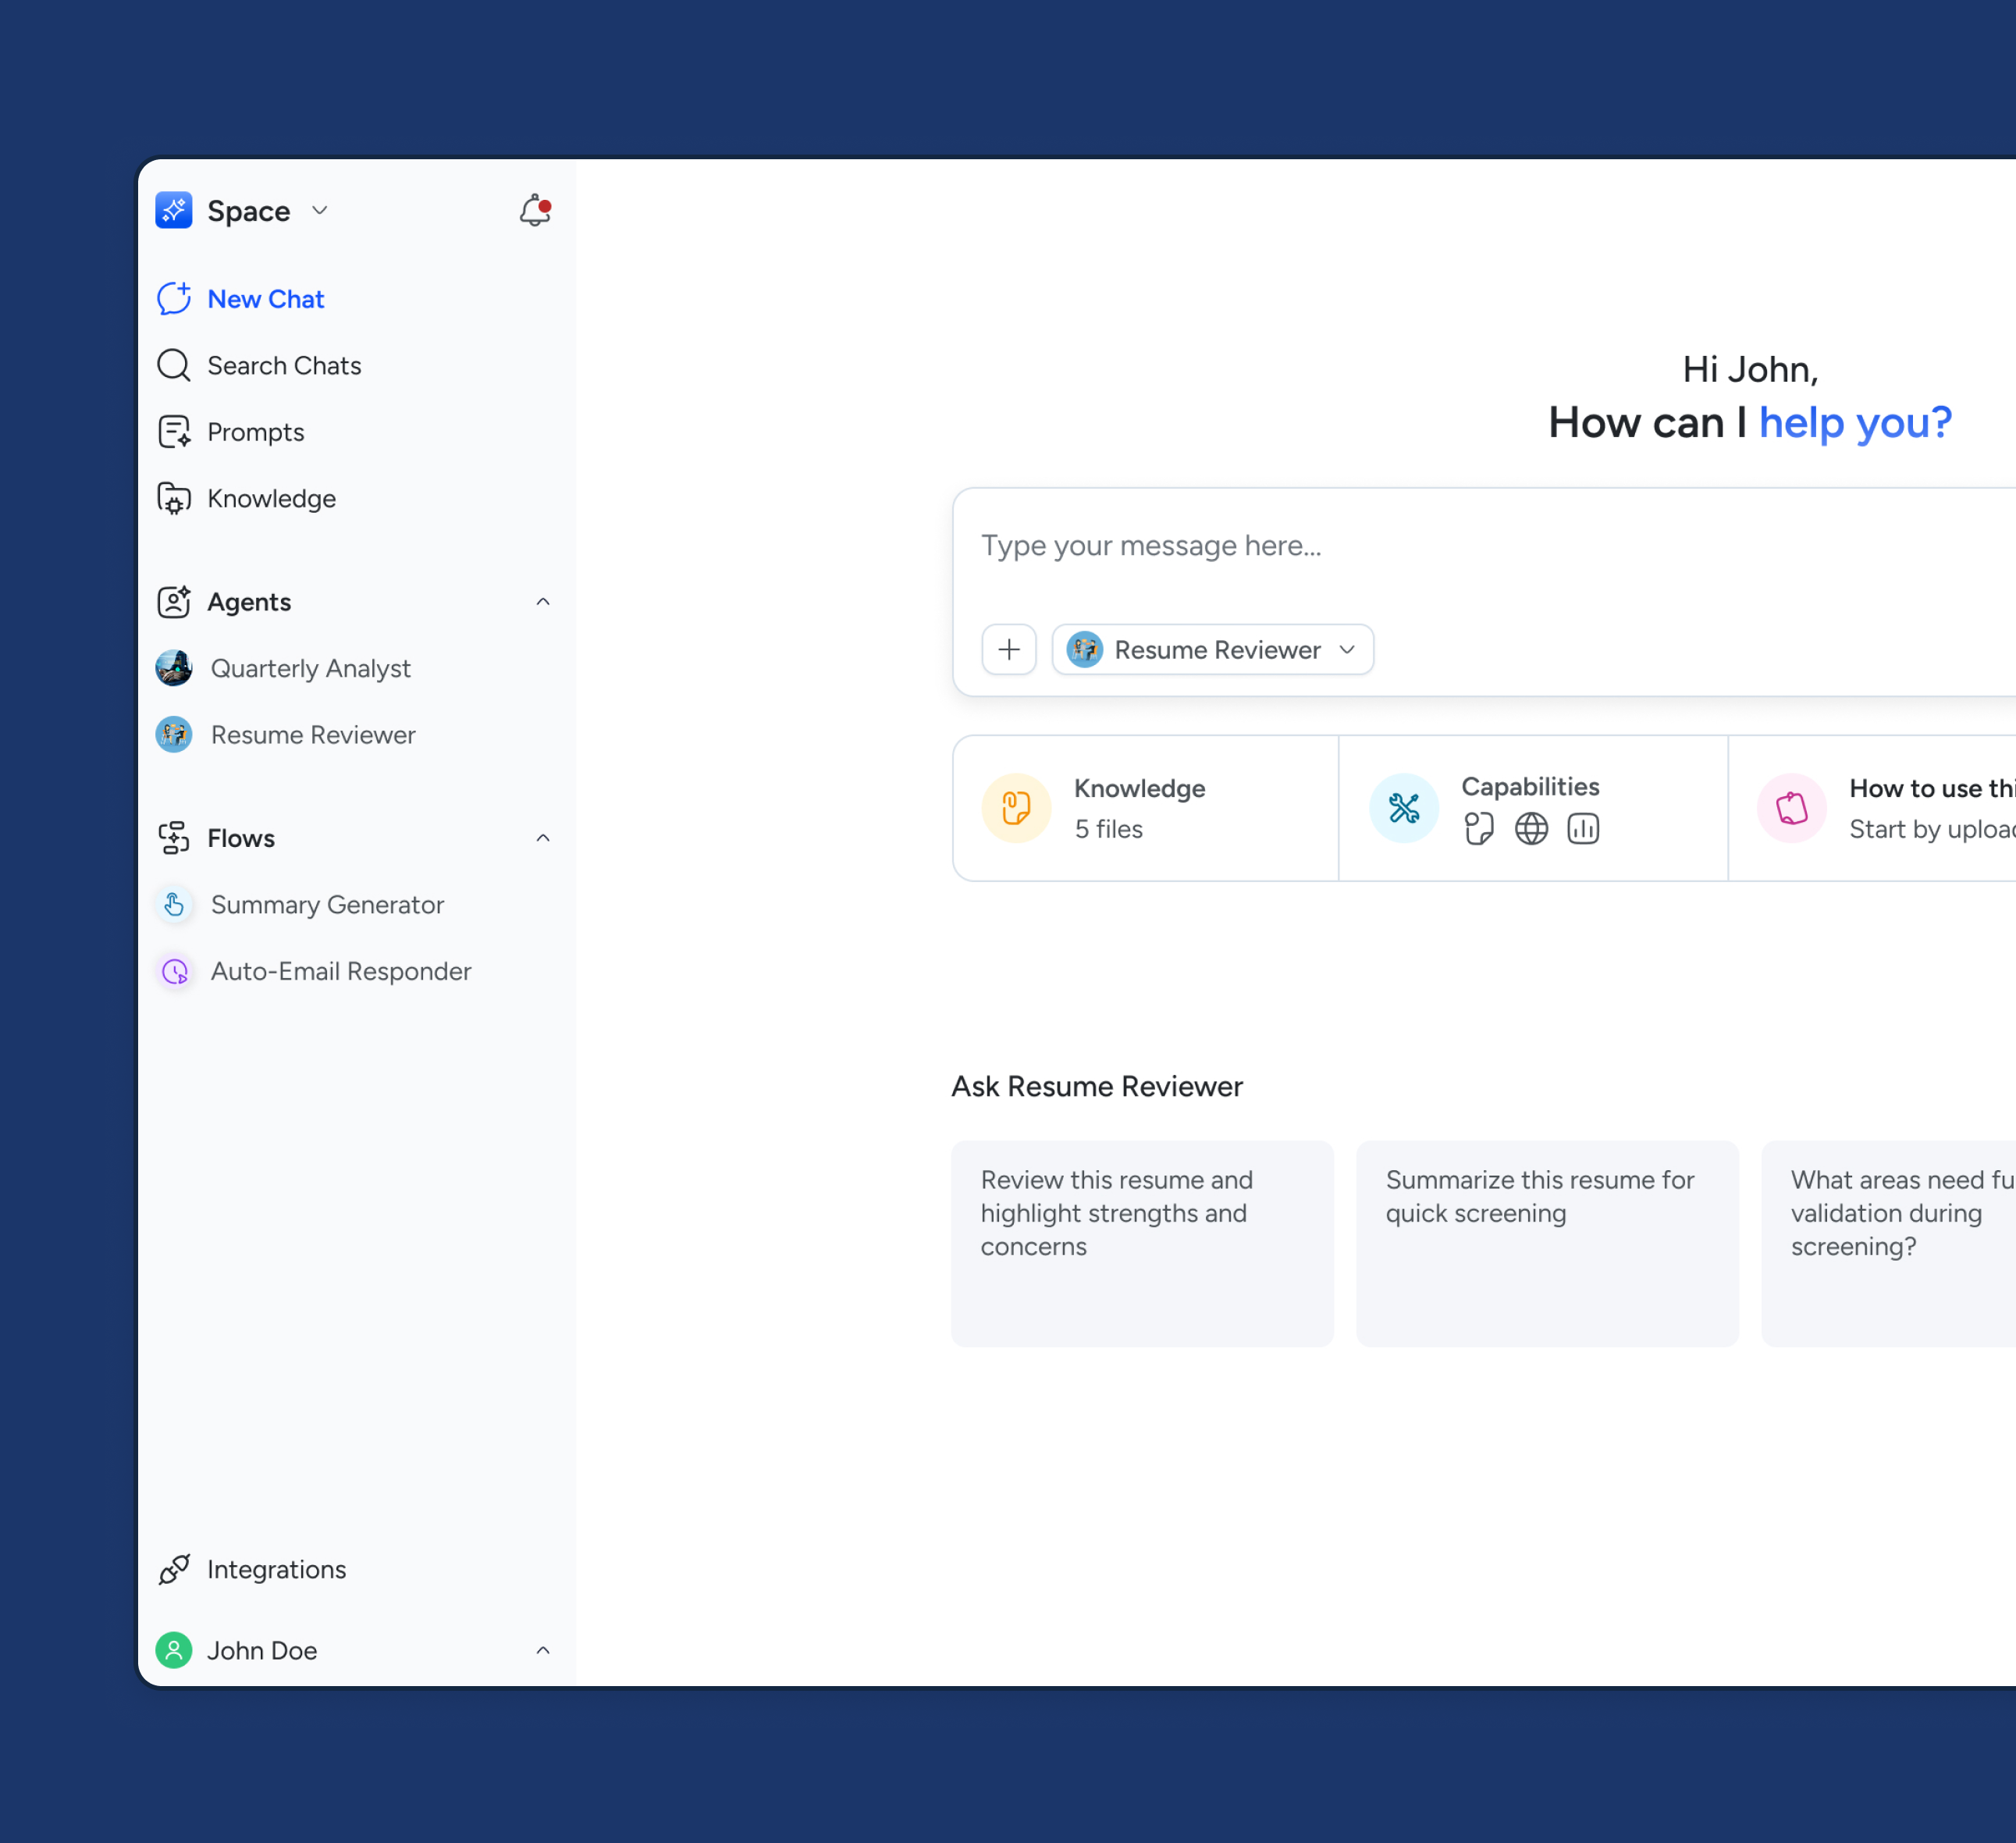Image resolution: width=2016 pixels, height=1843 pixels.
Task: Click the pink How to use icon
Action: 1792,808
